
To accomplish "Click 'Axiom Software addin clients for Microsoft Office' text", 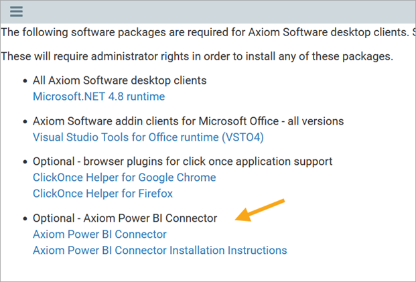I will [x=188, y=121].
